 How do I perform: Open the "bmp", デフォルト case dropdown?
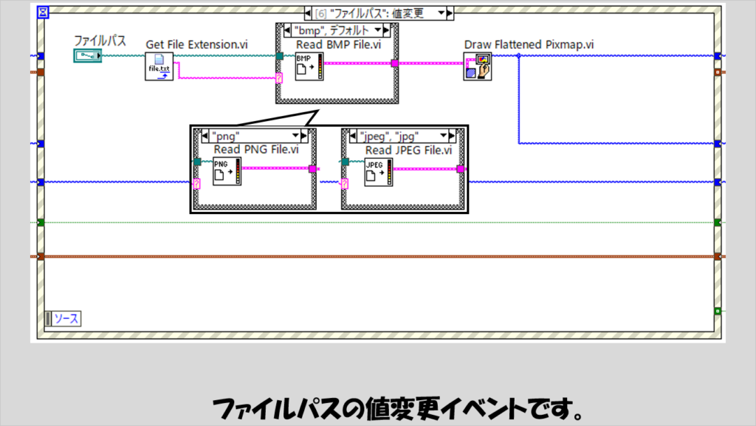(377, 30)
